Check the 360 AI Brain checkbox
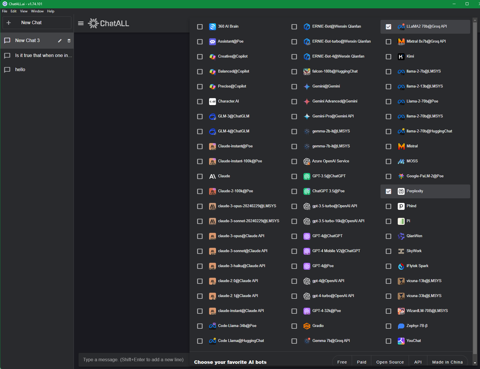The width and height of the screenshot is (480, 369). (x=200, y=27)
